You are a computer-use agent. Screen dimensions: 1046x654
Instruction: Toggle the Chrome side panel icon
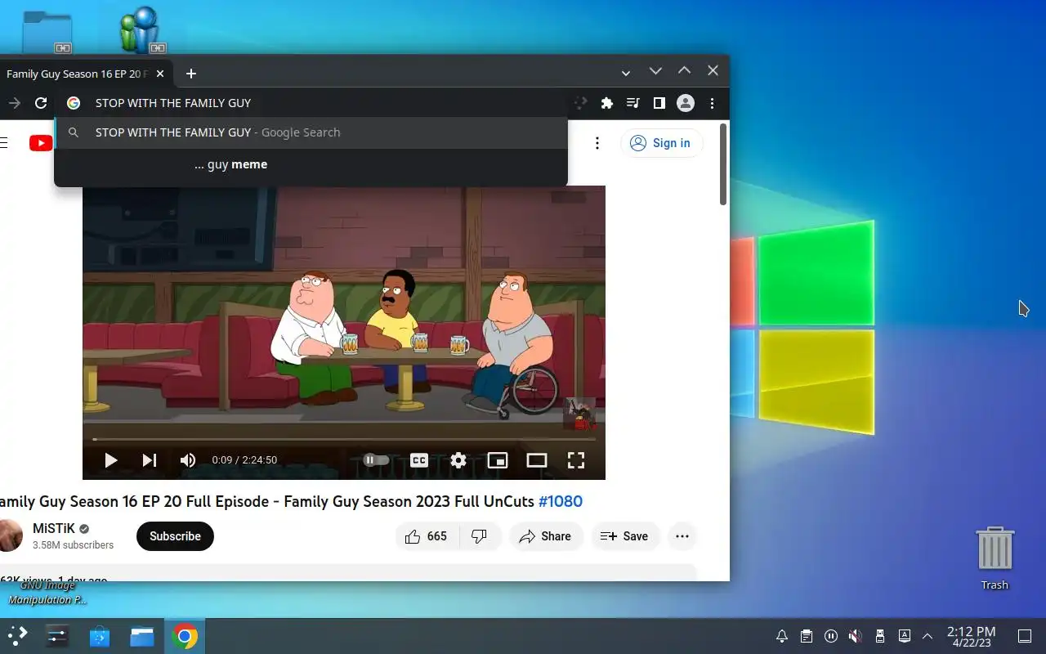(x=659, y=103)
